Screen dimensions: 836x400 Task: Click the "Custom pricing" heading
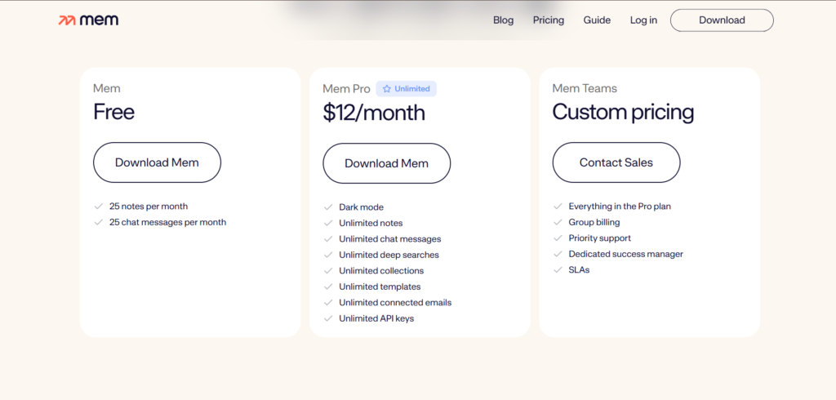[623, 113]
